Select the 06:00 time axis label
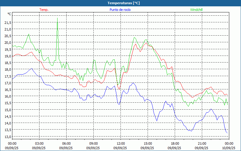The width and height of the screenshot is (241, 151). click(x=66, y=143)
